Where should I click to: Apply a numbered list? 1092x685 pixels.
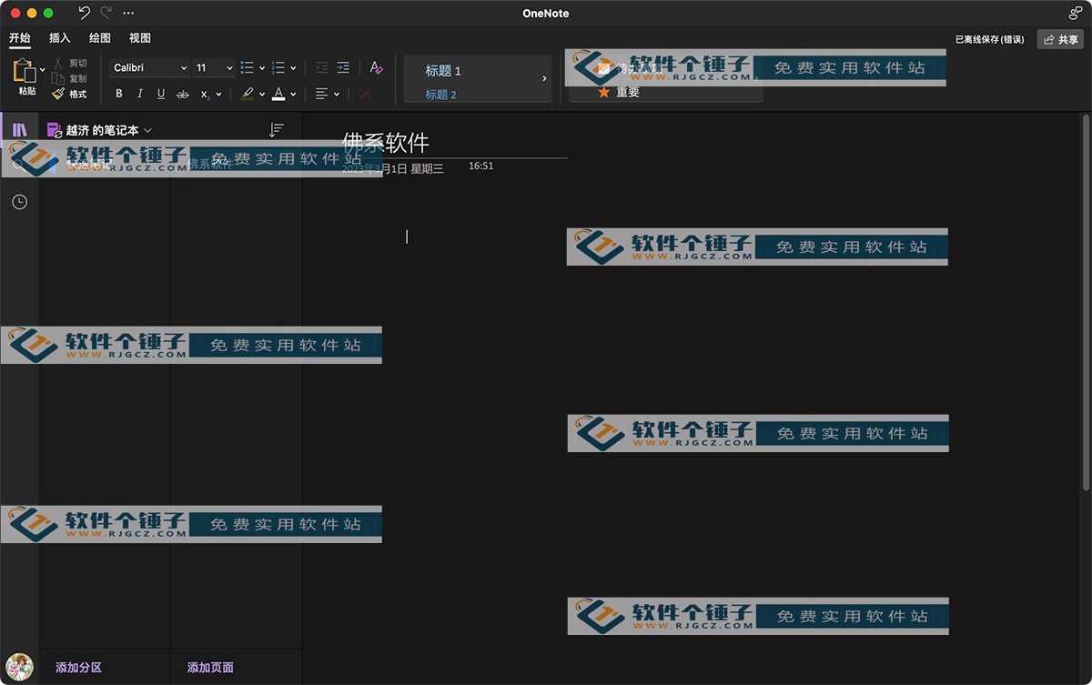tap(278, 67)
